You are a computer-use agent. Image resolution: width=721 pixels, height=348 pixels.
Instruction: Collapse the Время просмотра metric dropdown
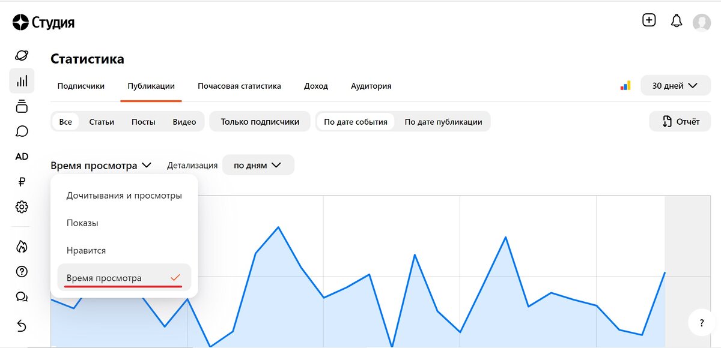click(x=101, y=166)
